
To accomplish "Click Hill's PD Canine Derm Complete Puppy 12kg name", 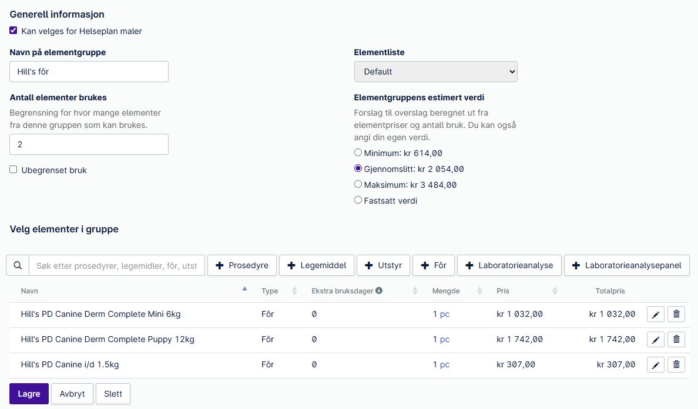I will point(108,340).
